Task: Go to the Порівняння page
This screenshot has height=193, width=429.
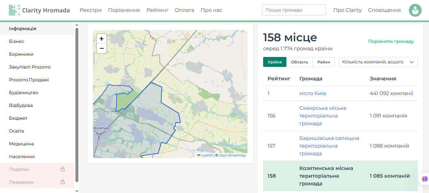Action: tap(124, 10)
